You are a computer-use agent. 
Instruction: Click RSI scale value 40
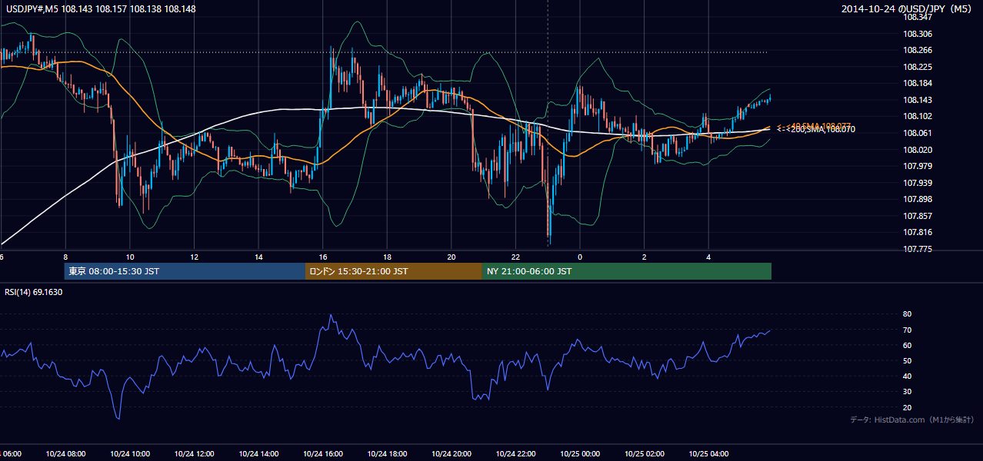[x=908, y=376]
